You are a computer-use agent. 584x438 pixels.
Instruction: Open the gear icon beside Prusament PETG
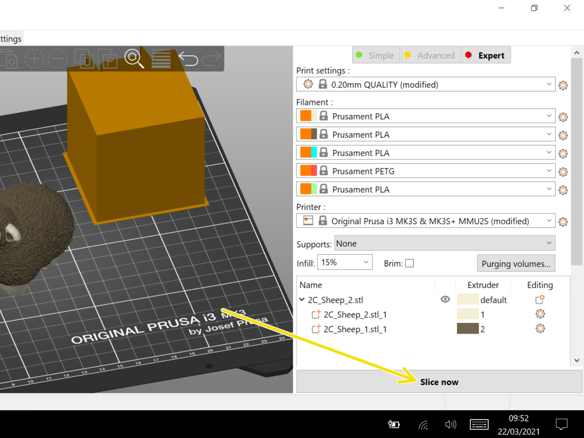coord(563,172)
